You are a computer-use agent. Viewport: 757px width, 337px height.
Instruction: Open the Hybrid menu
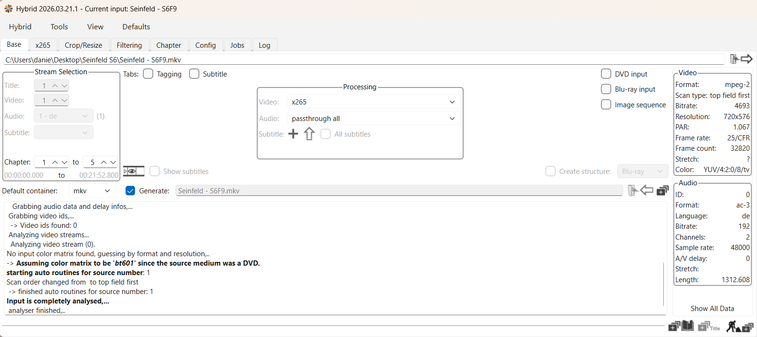point(20,26)
